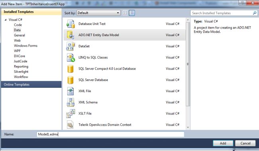Select the Reporting category

pyautogui.click(x=21, y=66)
